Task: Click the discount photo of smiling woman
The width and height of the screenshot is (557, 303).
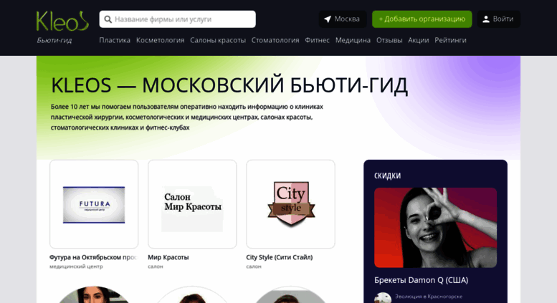Action: pos(436,228)
